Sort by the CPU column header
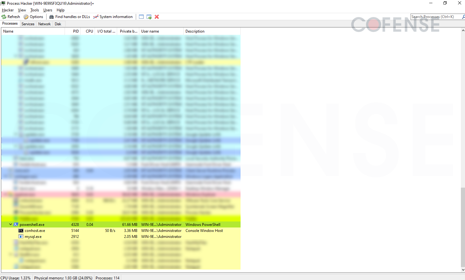Viewport: 465px width, 280px height. pos(88,31)
